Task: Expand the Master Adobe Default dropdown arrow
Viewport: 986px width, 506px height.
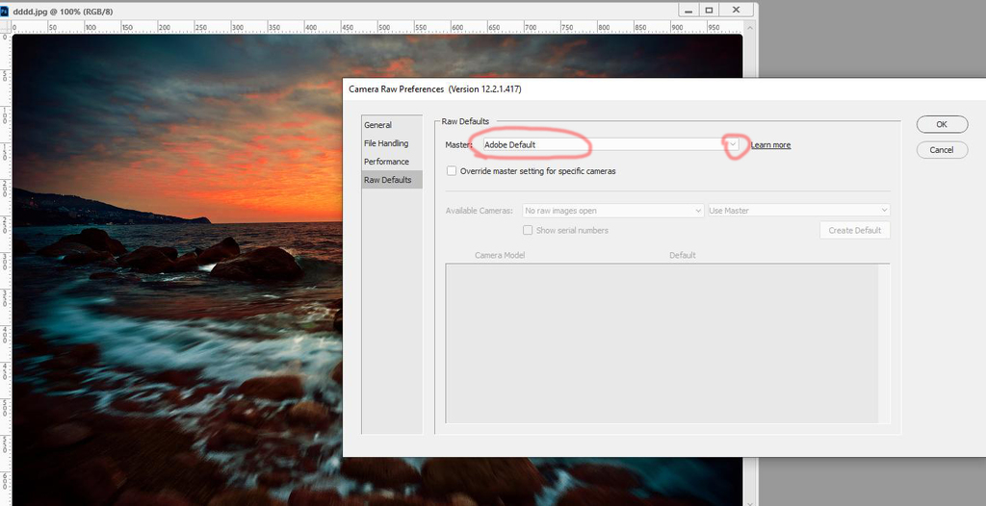Action: (734, 144)
